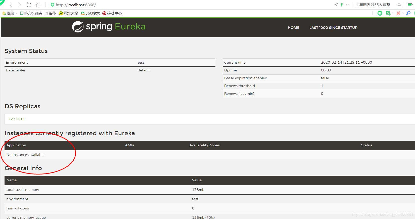Click the General Info Value column header
Image resolution: width=415 pixels, height=219 pixels.
click(x=197, y=180)
